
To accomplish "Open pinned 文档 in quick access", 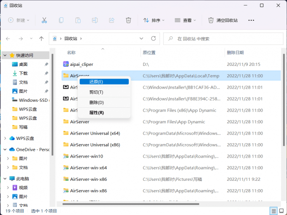I will click(x=23, y=82).
